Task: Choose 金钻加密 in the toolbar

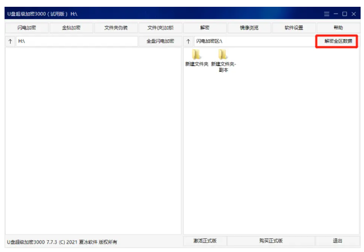Action: click(x=71, y=28)
